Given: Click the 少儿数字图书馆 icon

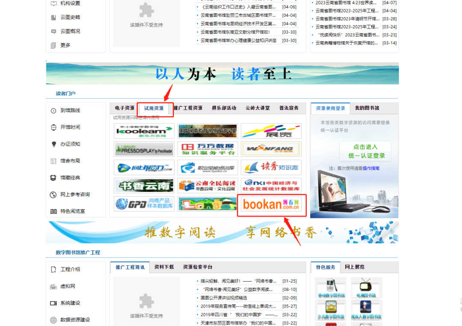Looking at the screenshot, I should point(331,310).
